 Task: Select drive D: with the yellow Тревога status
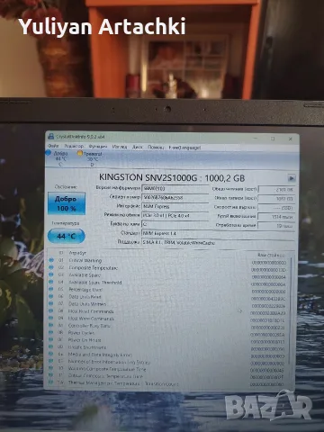[91, 159]
